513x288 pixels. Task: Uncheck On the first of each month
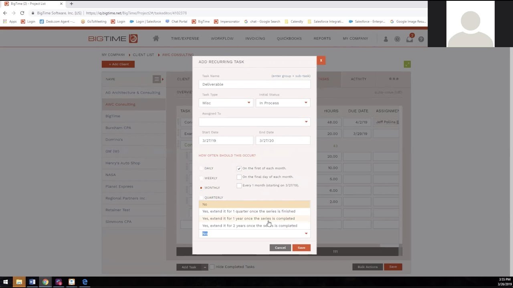239,168
